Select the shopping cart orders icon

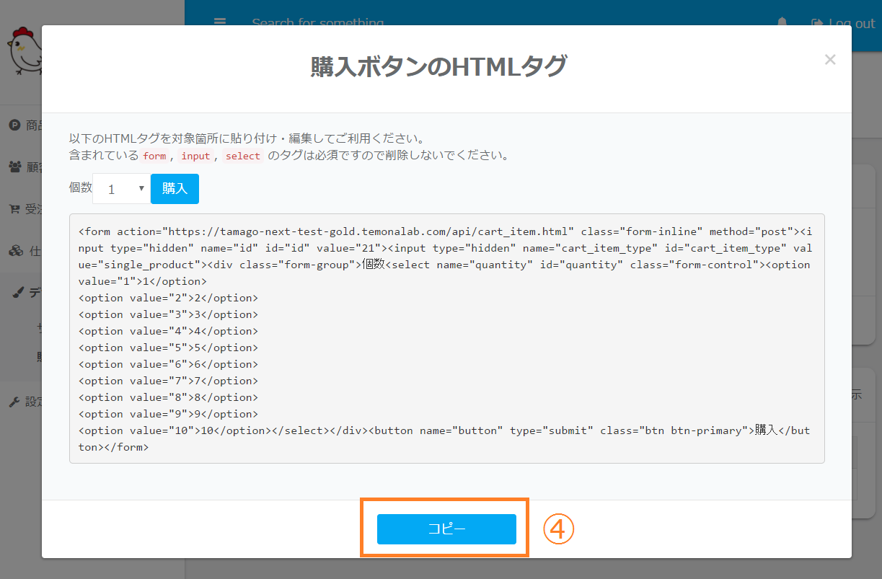tap(14, 209)
